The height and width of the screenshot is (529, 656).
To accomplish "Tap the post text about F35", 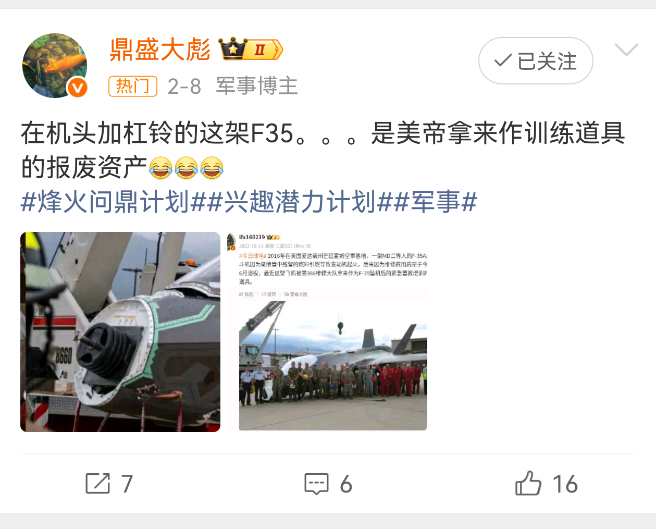I will pyautogui.click(x=323, y=150).
